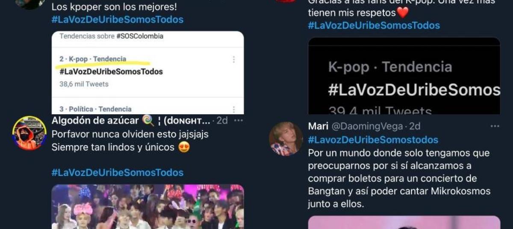Open more options on Algodón de azúcar tweet
The height and width of the screenshot is (229, 513).
(238, 121)
